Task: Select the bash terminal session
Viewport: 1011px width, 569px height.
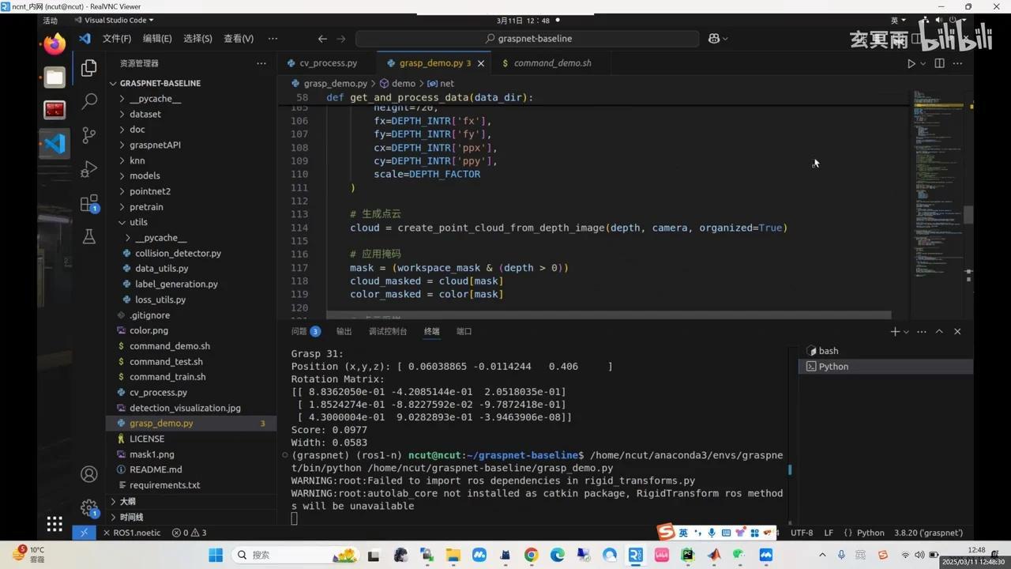Action: [828, 350]
